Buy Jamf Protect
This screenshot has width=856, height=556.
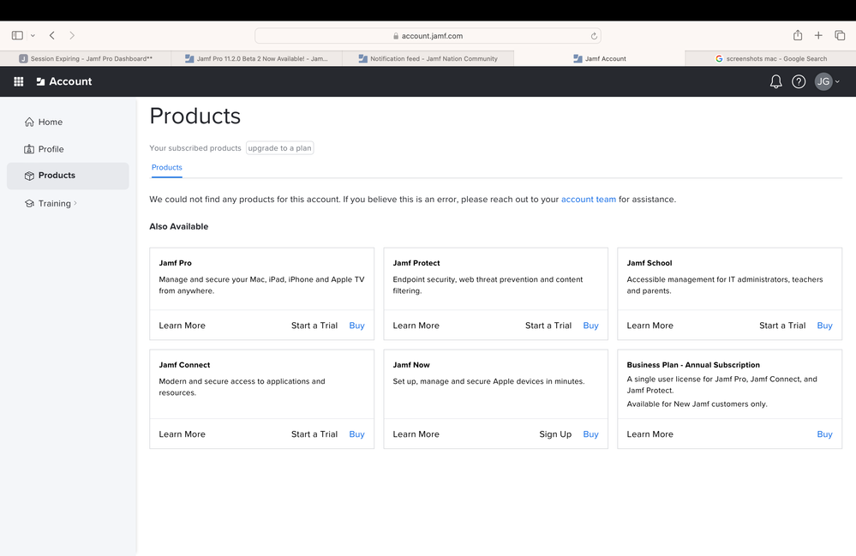pos(590,326)
